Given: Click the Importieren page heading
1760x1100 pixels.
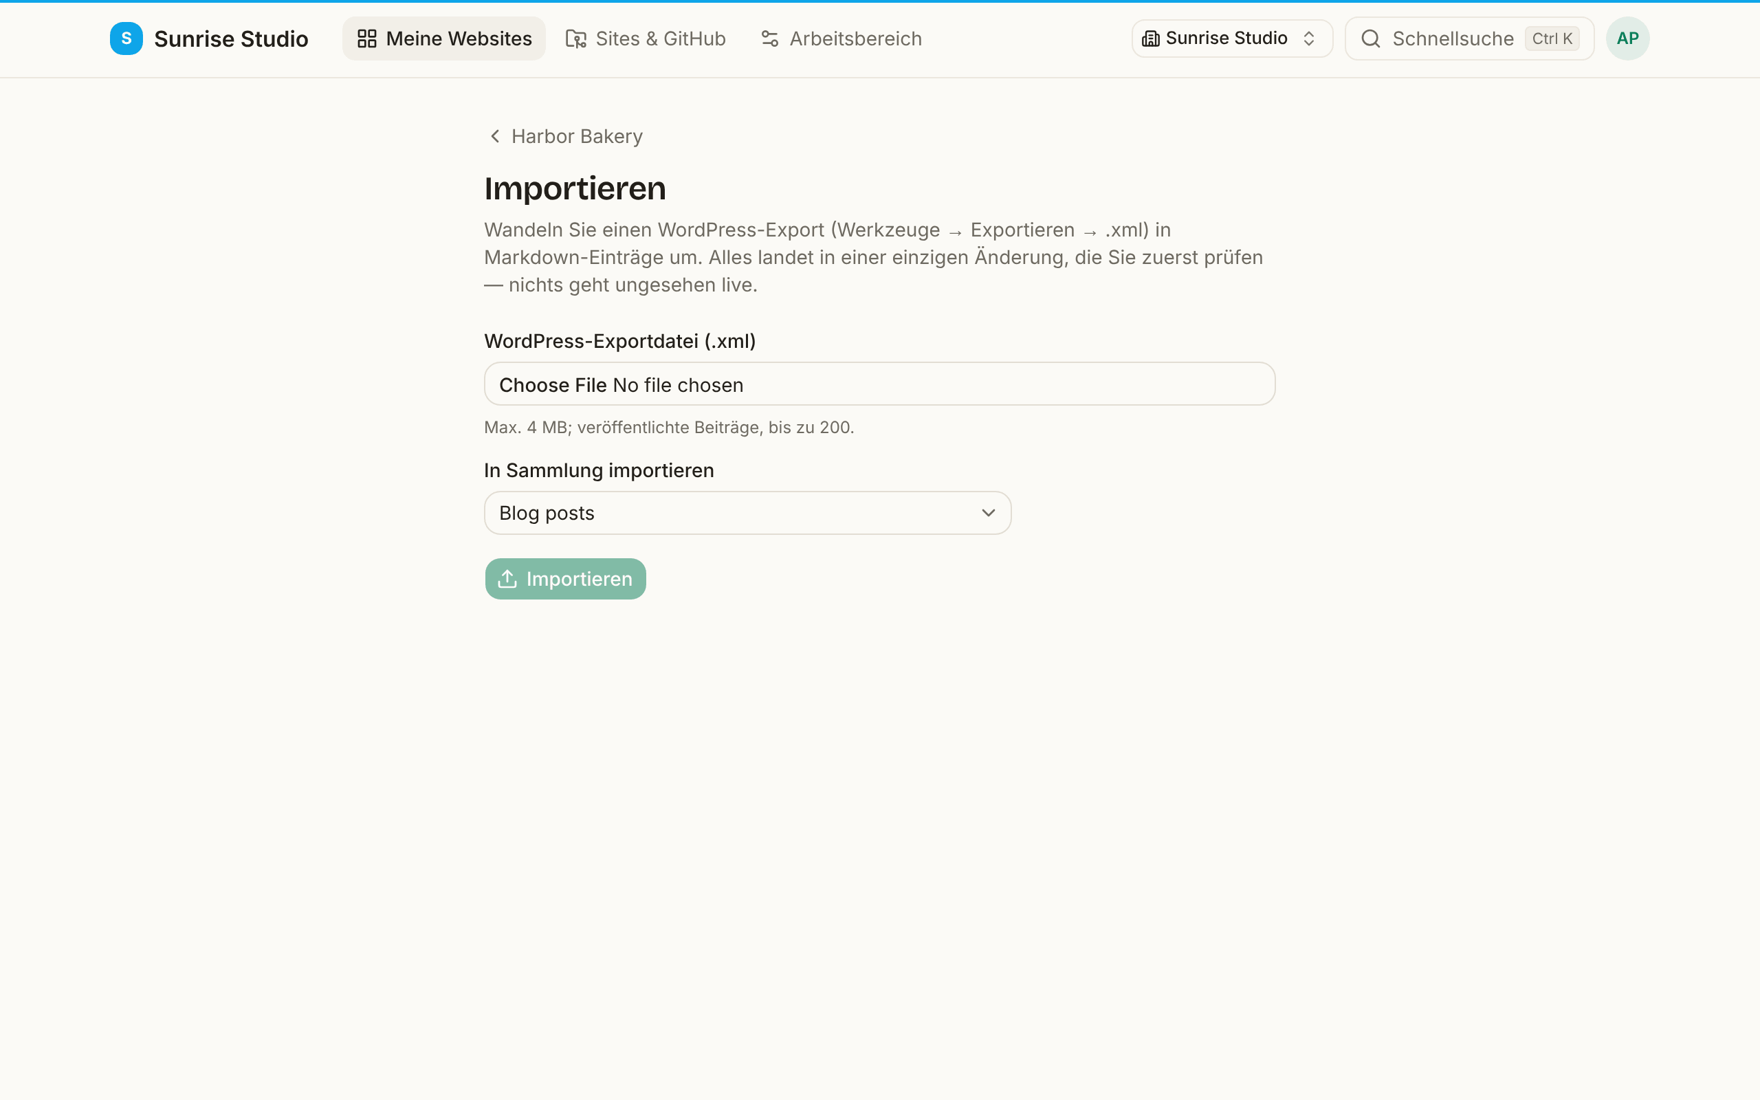Looking at the screenshot, I should (575, 188).
